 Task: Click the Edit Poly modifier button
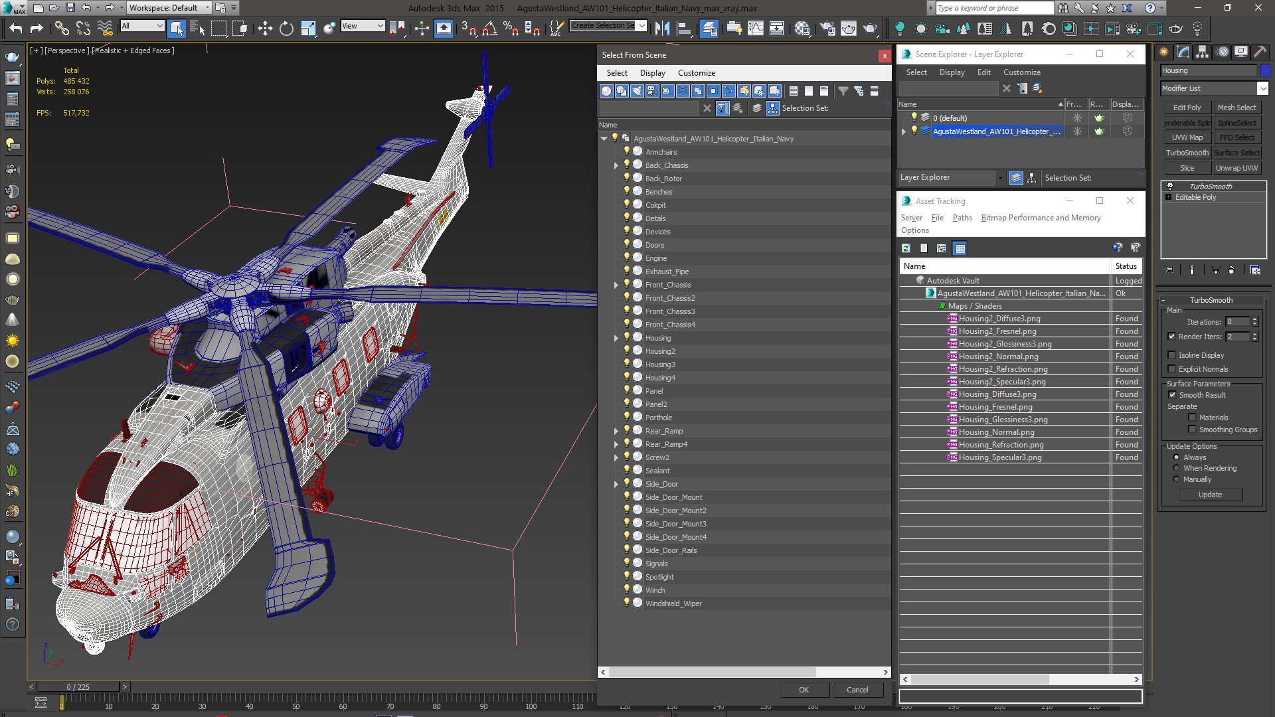(x=1187, y=108)
